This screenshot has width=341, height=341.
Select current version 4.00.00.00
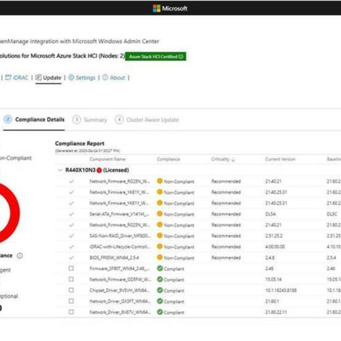pos(275,247)
